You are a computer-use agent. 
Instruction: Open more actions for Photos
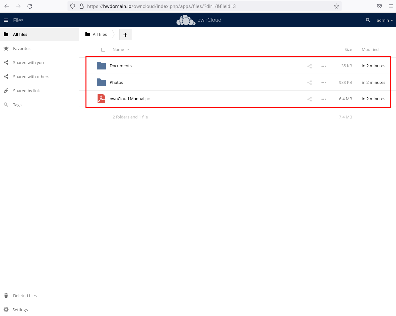[x=324, y=83]
